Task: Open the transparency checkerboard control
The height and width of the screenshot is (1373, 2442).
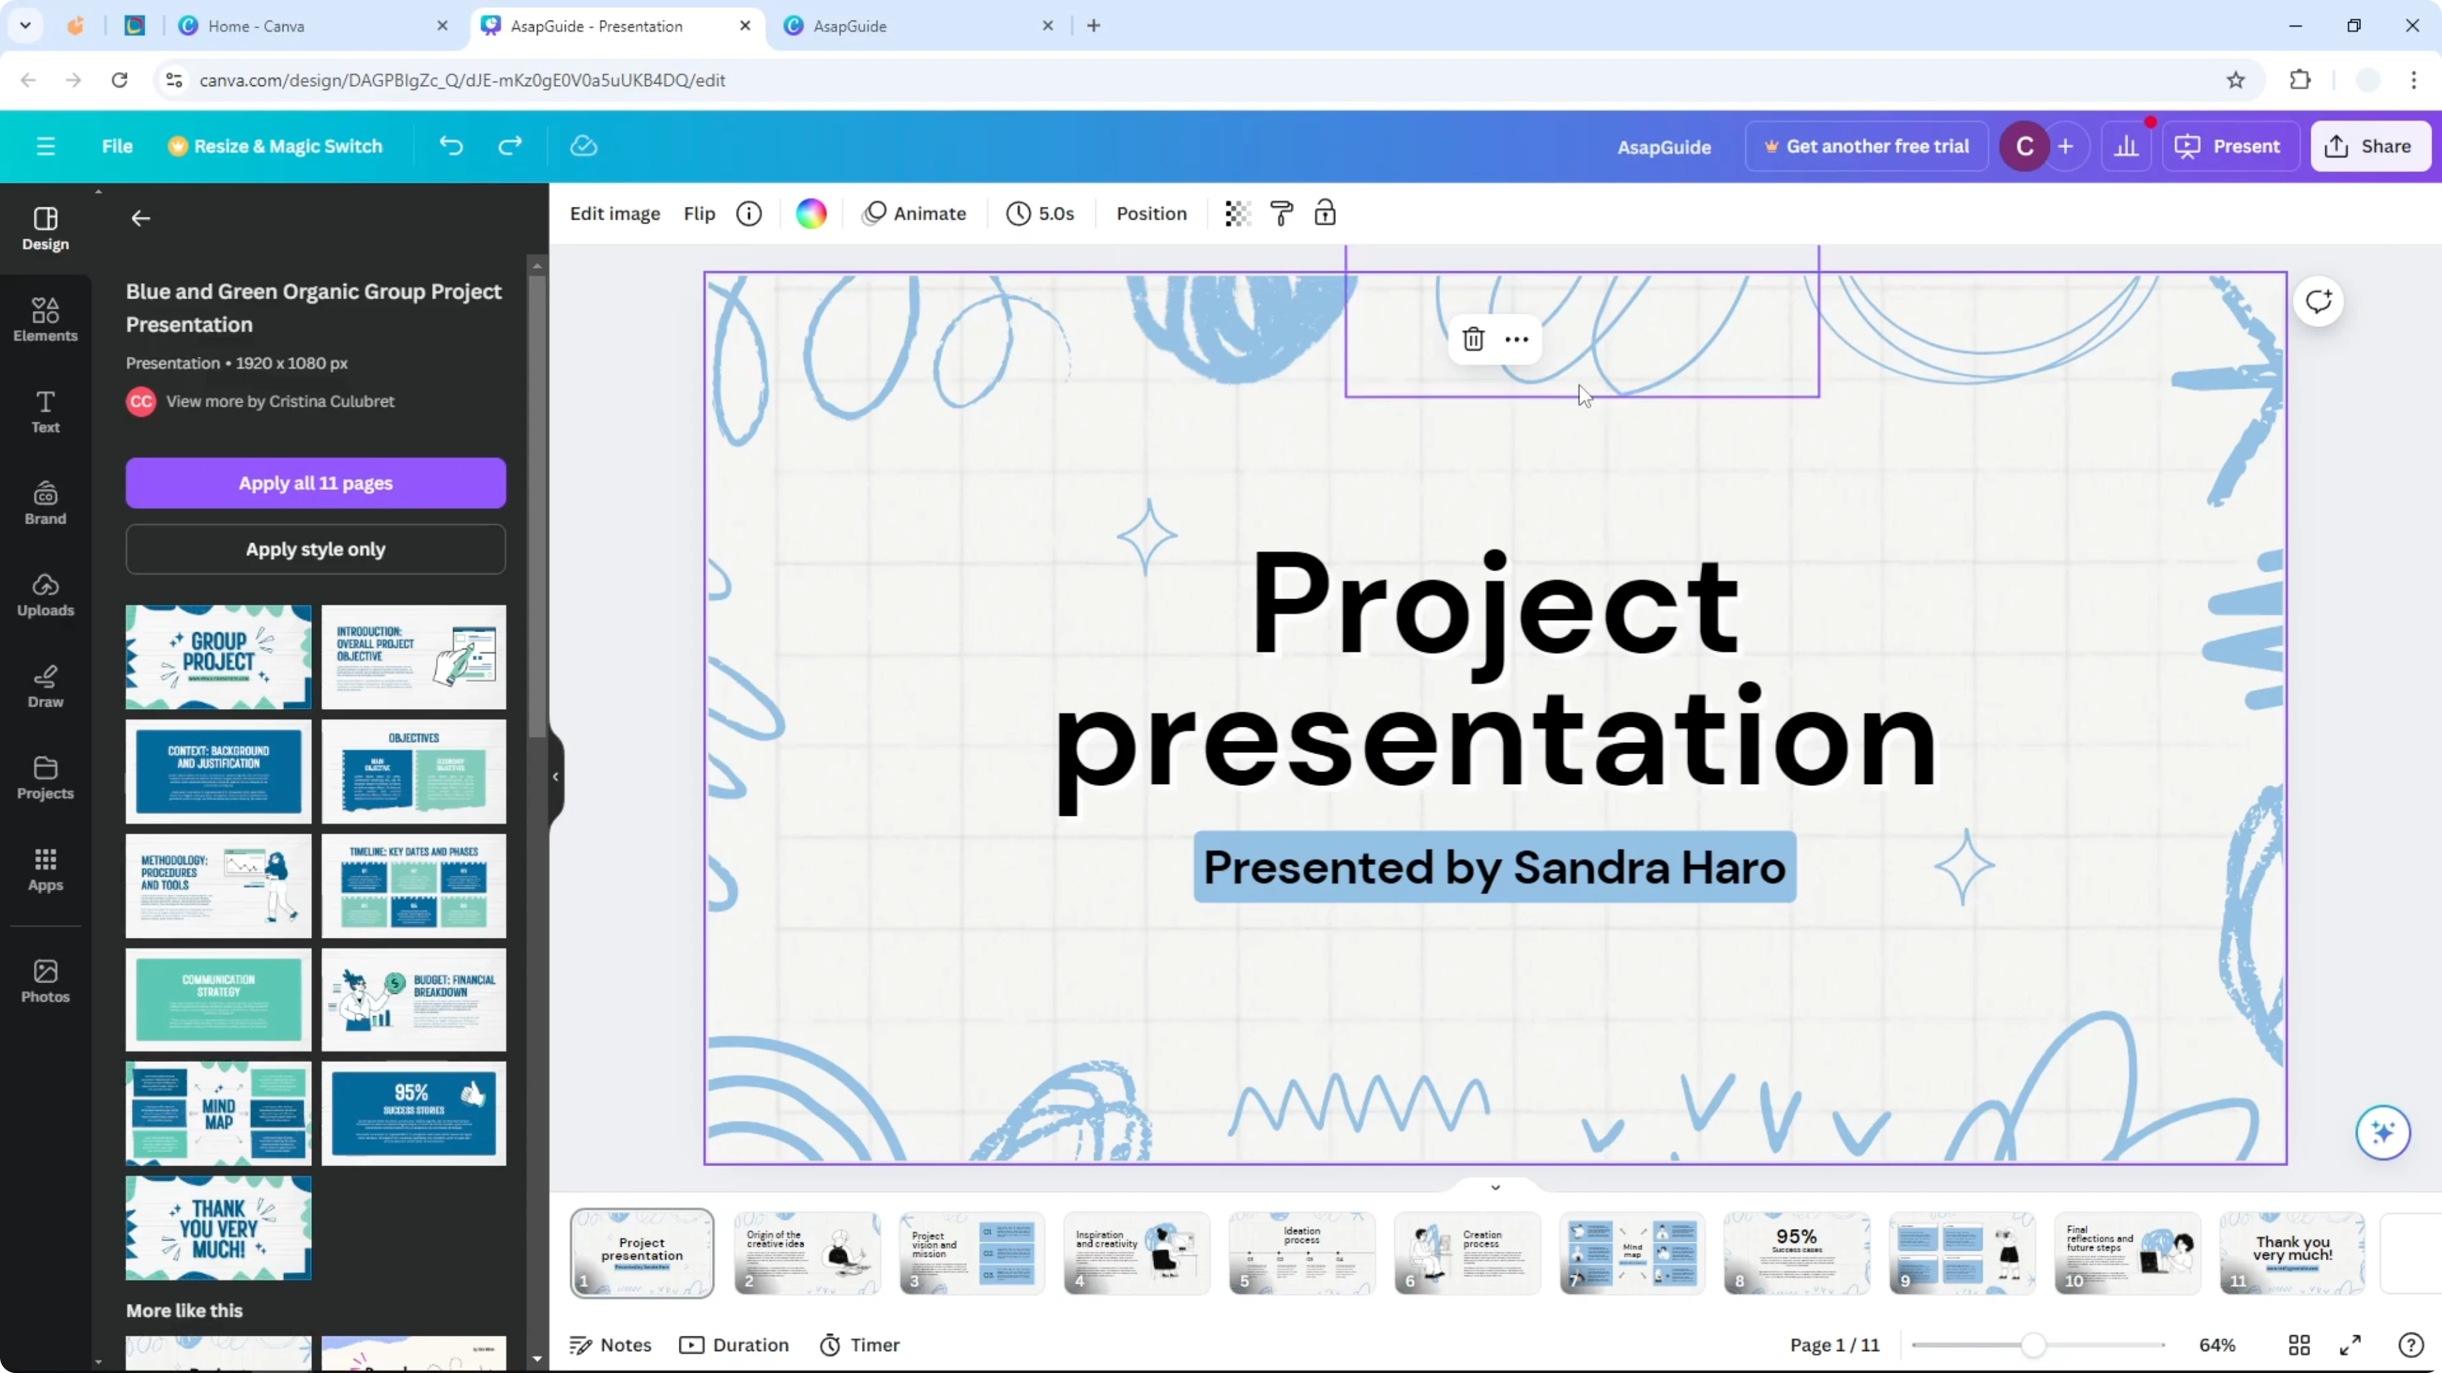Action: pos(1238,213)
